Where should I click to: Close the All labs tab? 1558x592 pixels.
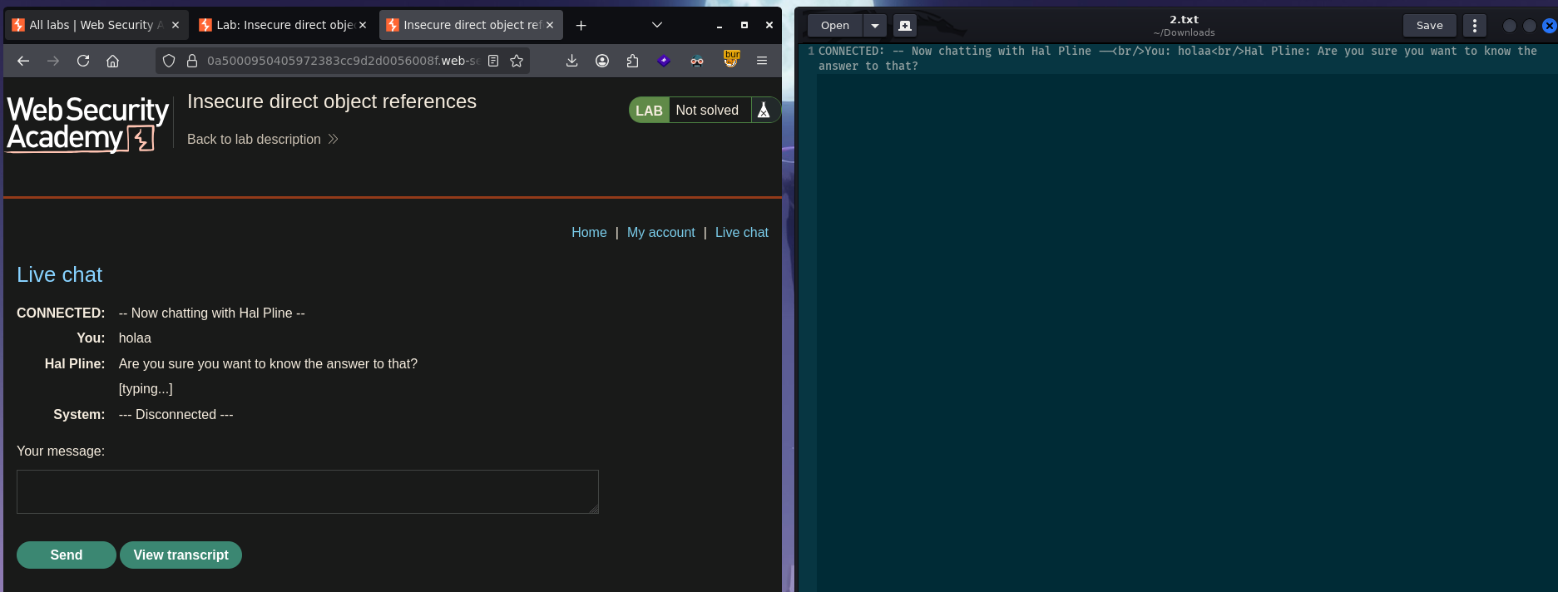point(176,25)
